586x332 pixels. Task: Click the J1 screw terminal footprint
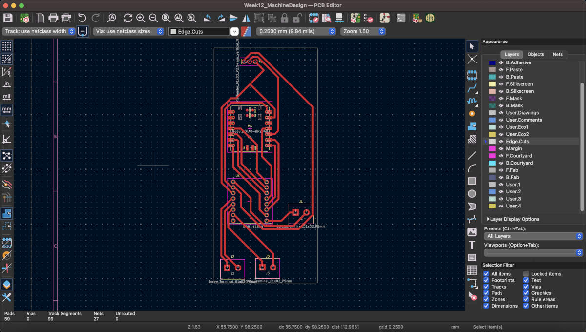pyautogui.click(x=301, y=214)
